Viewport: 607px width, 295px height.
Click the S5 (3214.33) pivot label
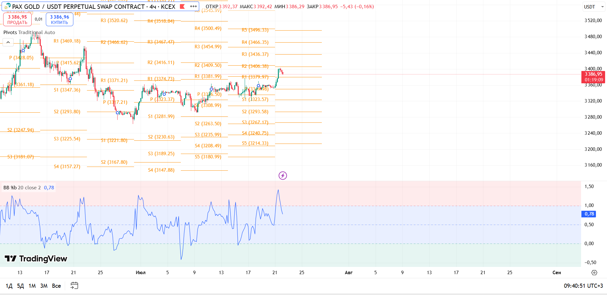click(x=255, y=143)
